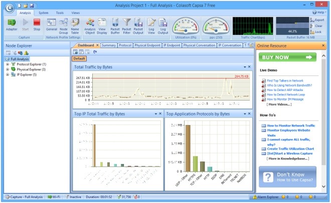Open View Display settings

(x=102, y=26)
